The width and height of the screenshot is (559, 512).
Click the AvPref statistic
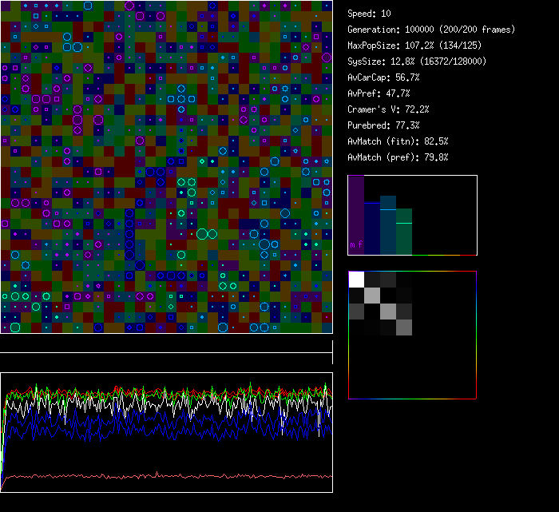point(379,93)
